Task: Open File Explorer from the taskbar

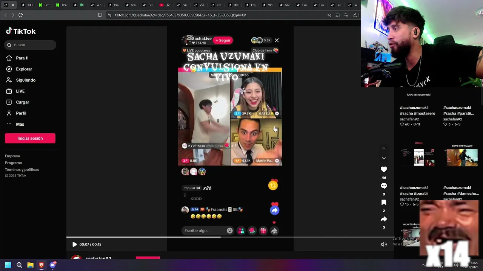Action: [x=30, y=265]
